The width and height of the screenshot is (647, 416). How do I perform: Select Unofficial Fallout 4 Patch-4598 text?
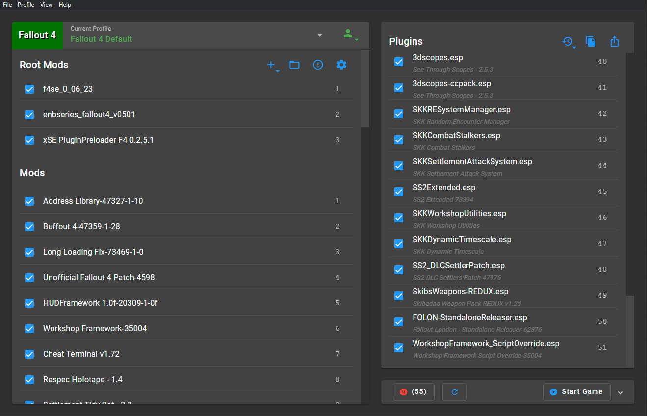point(99,278)
